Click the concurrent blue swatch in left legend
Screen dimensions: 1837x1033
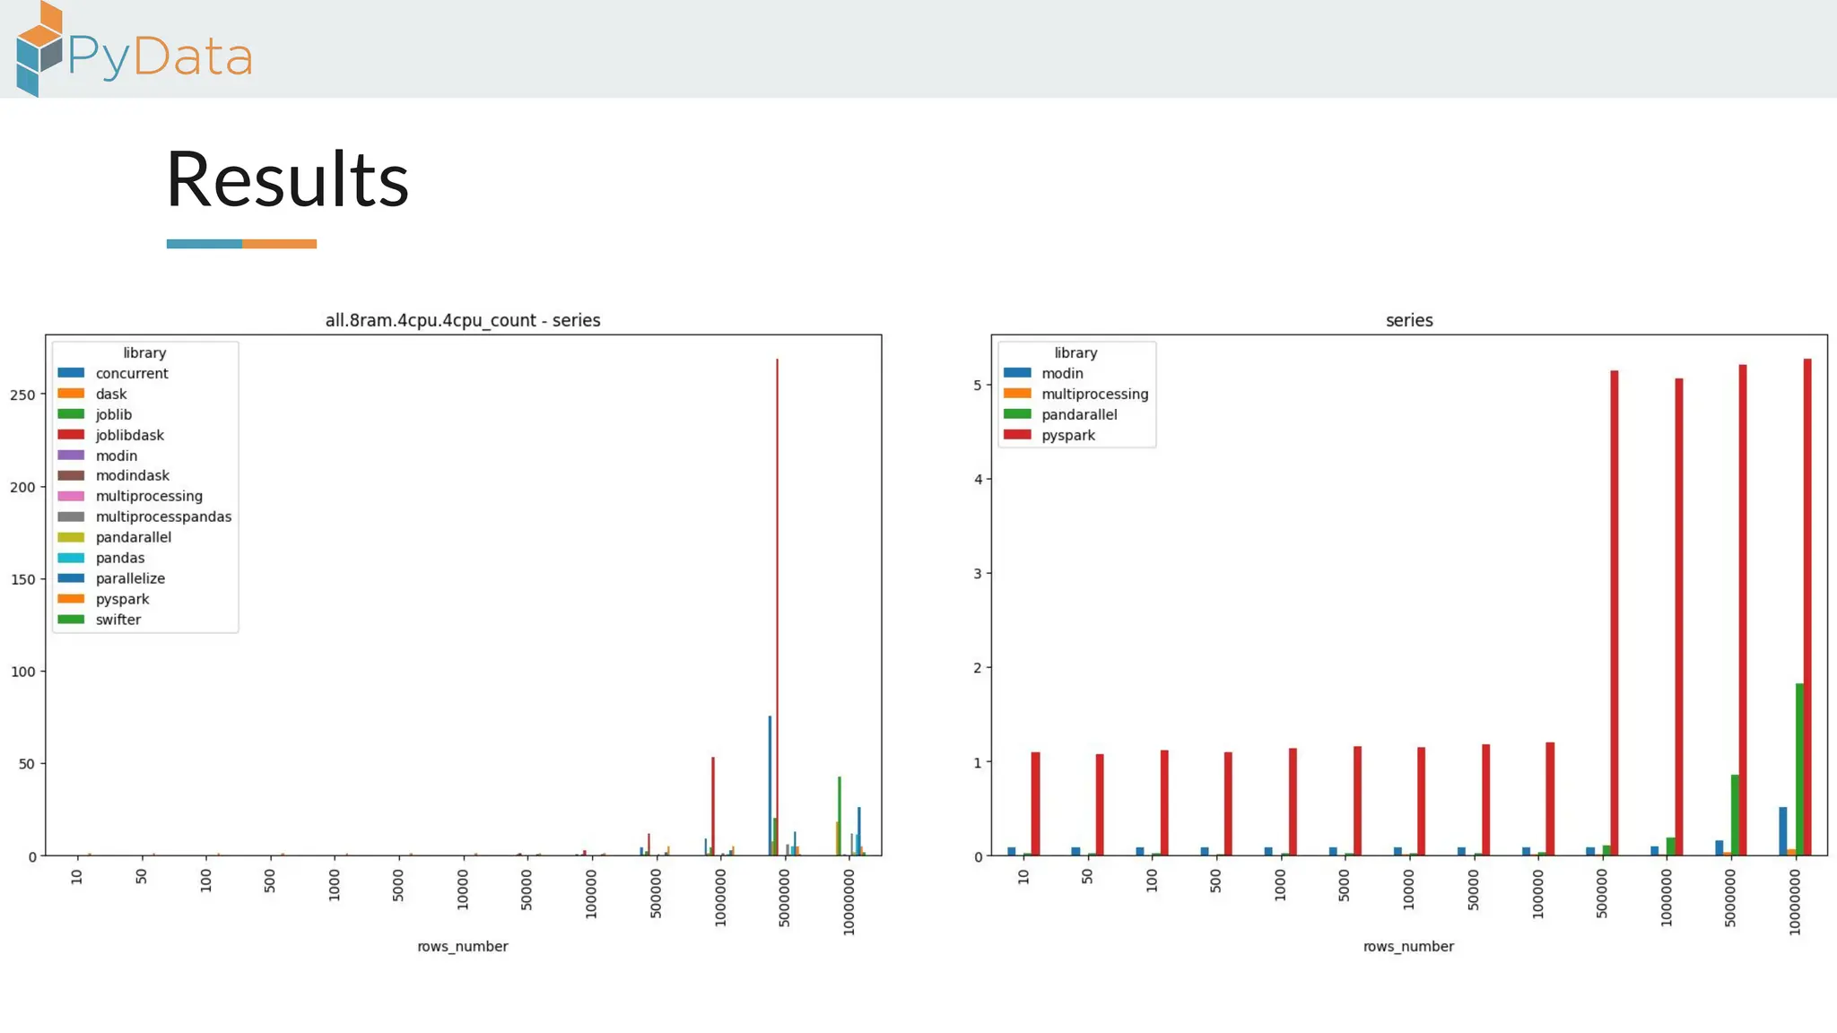coord(71,373)
